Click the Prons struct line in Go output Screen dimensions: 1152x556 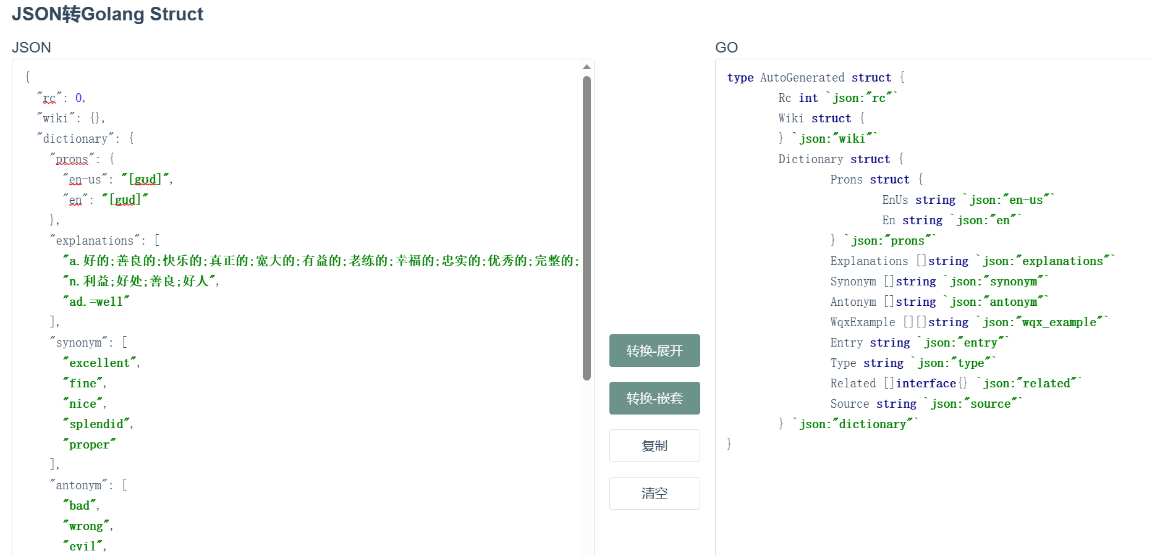point(876,180)
